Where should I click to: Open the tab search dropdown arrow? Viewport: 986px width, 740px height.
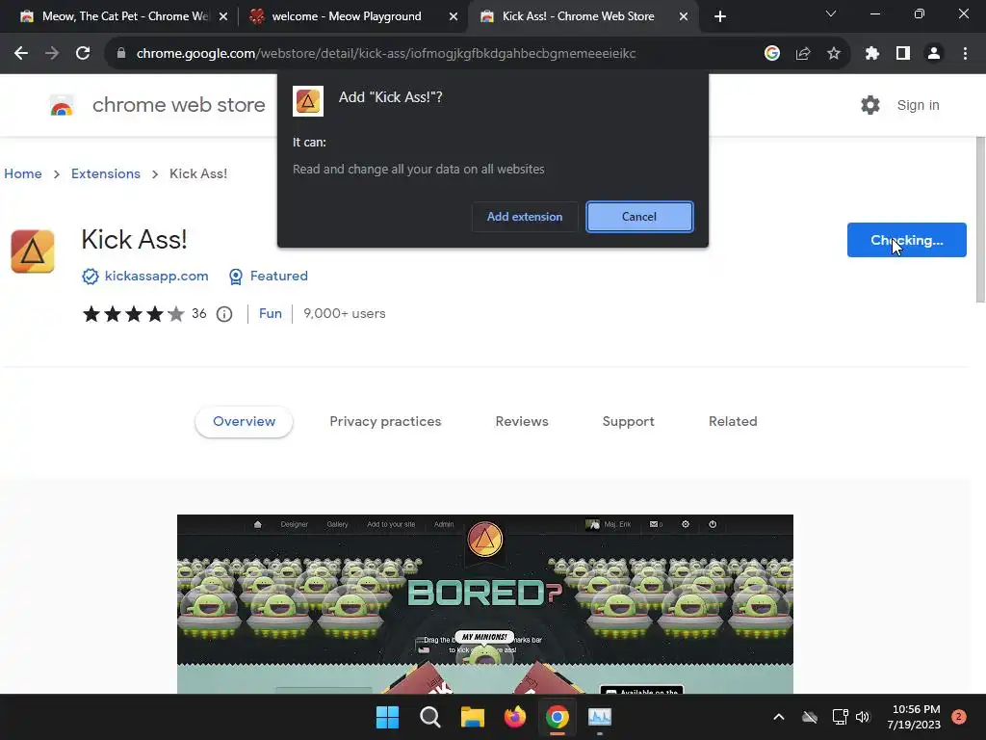point(831,13)
